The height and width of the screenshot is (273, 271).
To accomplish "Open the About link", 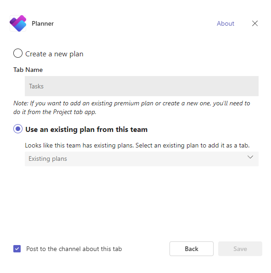I will [226, 23].
